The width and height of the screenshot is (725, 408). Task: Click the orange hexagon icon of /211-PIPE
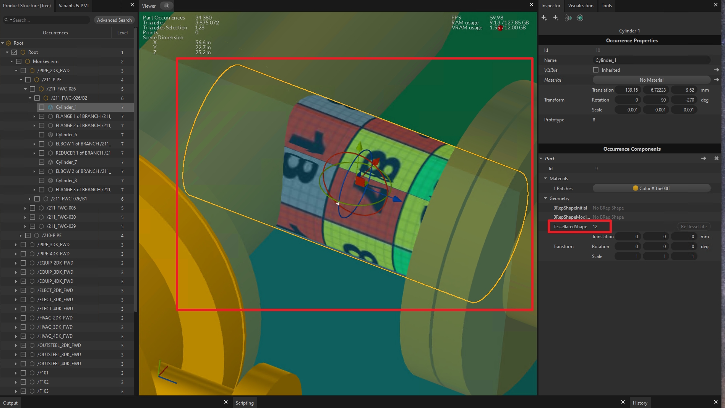coord(37,80)
